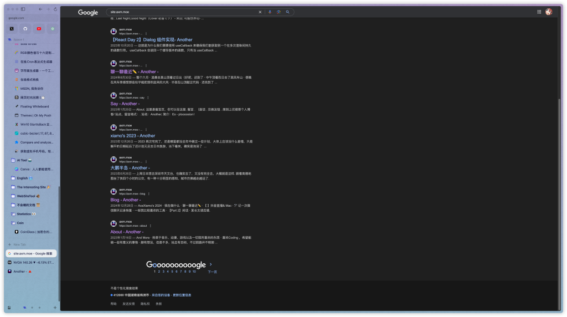This screenshot has width=567, height=317.
Task: Toggle the sidebar panel icon
Action: point(23,9)
